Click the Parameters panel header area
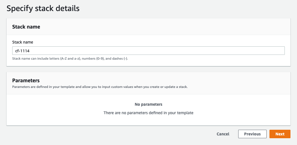 [x=148, y=83]
